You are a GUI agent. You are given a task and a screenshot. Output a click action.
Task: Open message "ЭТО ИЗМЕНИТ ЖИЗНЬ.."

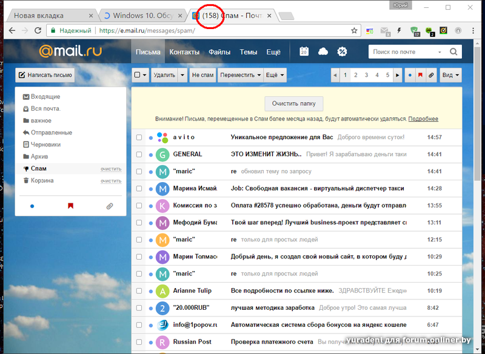pos(266,154)
